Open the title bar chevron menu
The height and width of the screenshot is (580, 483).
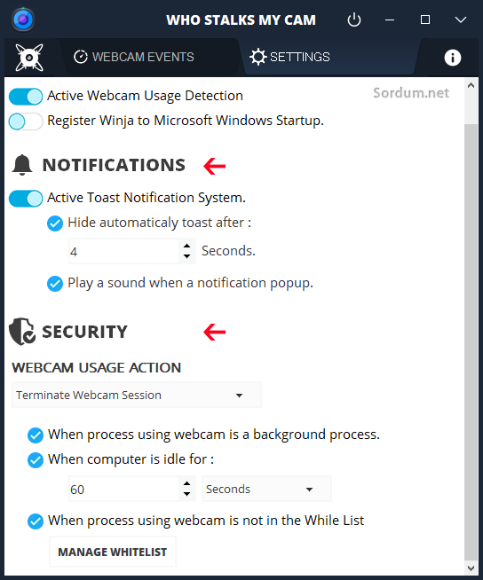tap(461, 20)
